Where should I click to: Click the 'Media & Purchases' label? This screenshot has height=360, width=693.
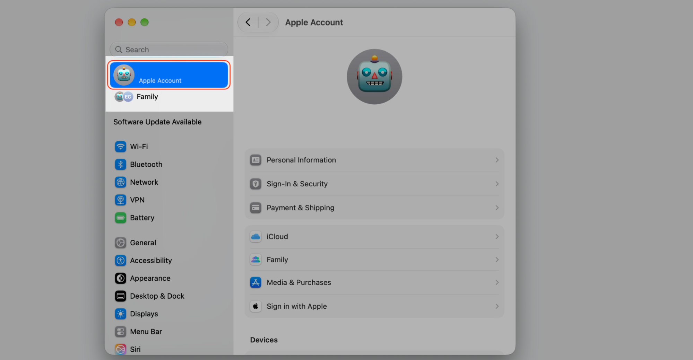[299, 283]
